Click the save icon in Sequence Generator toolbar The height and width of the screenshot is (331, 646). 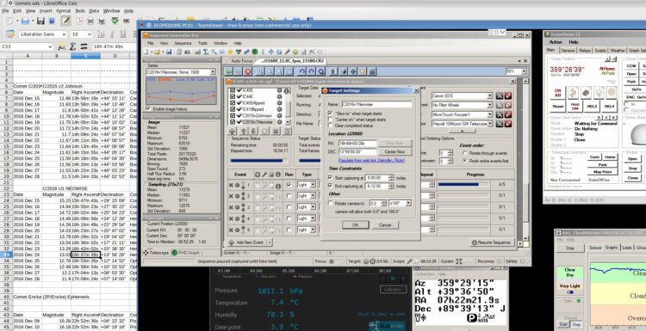[169, 52]
